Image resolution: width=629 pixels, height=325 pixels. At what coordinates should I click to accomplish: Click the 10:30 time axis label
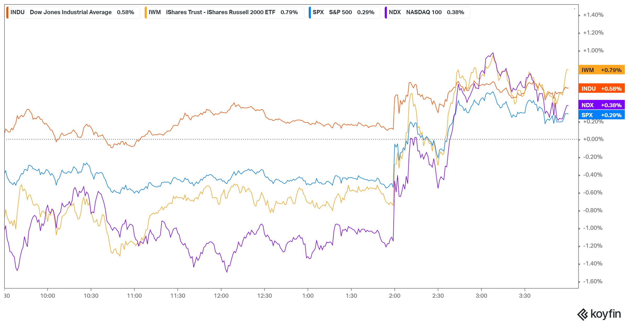click(x=91, y=296)
